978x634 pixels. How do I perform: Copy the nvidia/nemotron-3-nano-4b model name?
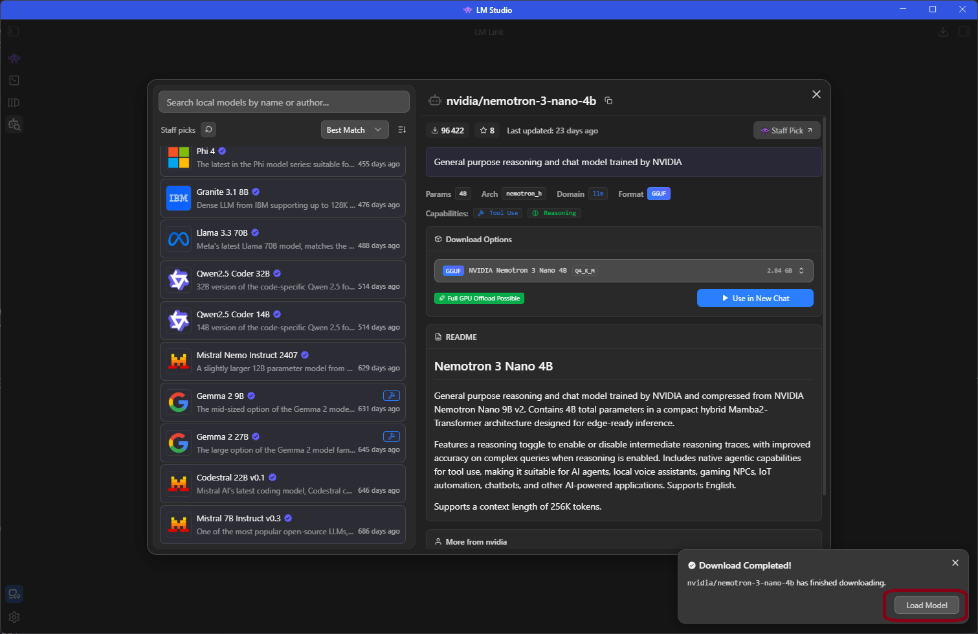pyautogui.click(x=608, y=100)
